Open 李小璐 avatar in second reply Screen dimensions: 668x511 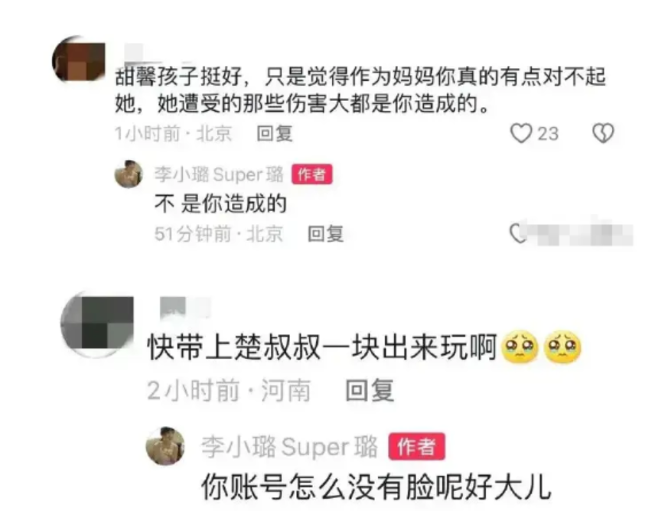point(165,446)
